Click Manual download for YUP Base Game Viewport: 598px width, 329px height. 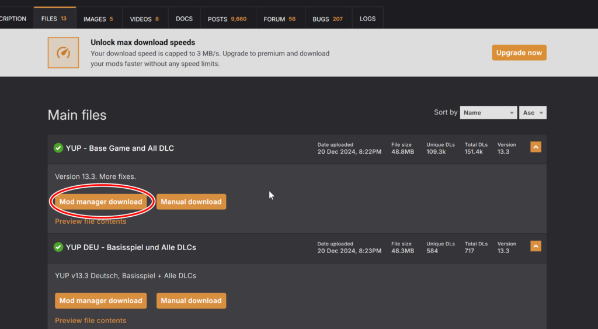click(191, 202)
